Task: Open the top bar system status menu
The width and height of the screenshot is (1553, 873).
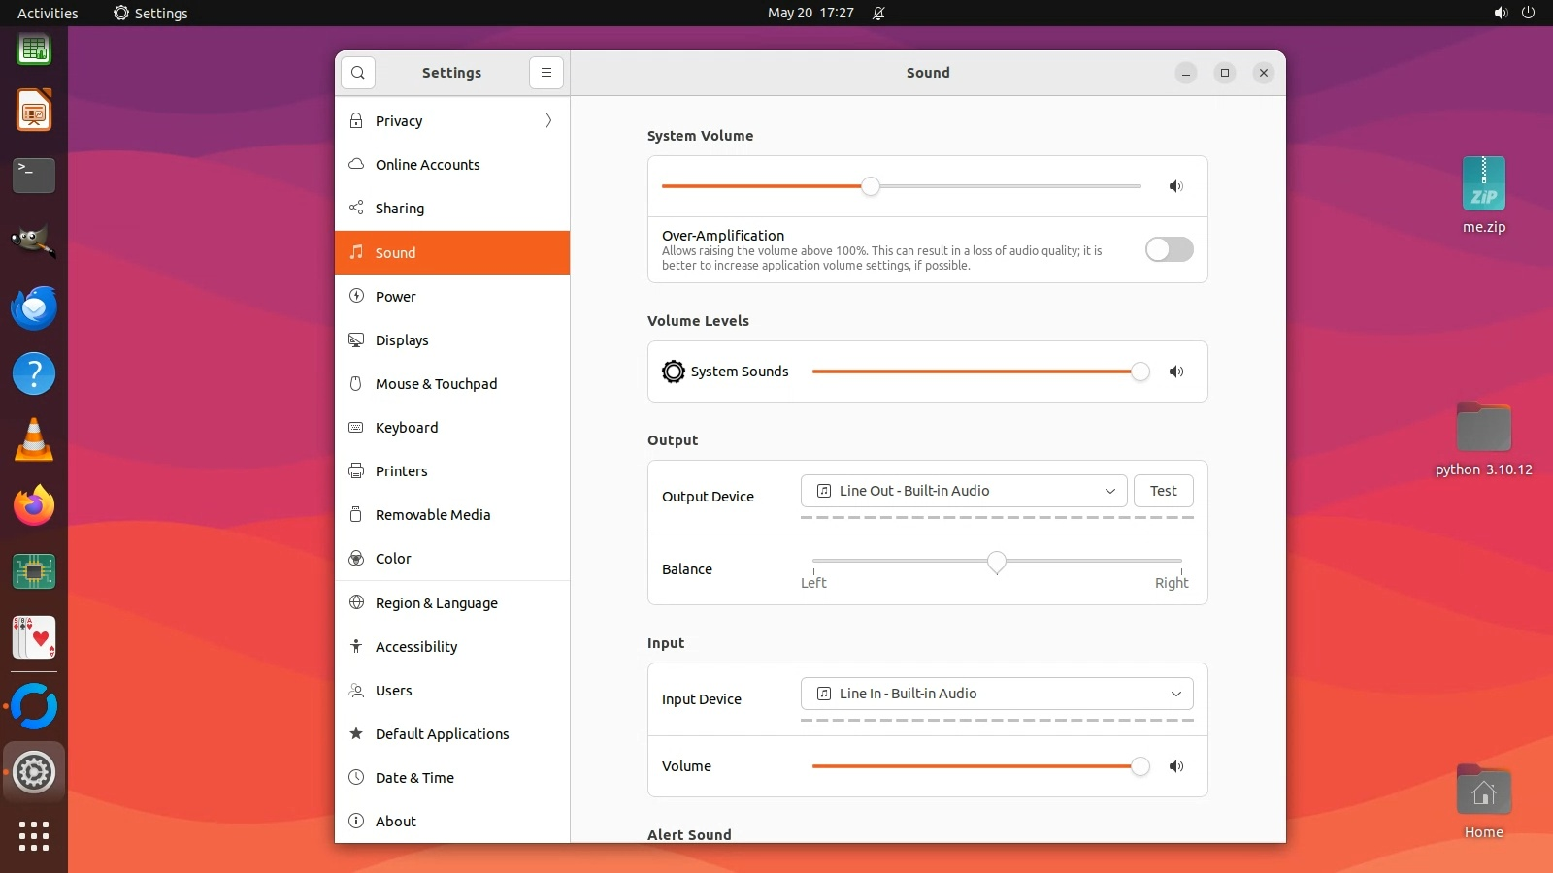Action: tap(1513, 13)
